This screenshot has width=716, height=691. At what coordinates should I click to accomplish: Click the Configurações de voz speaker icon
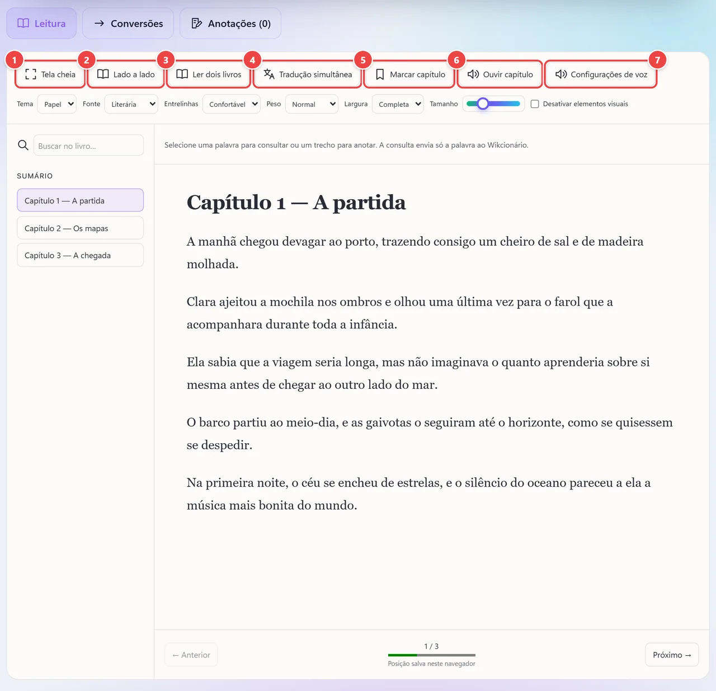click(561, 74)
